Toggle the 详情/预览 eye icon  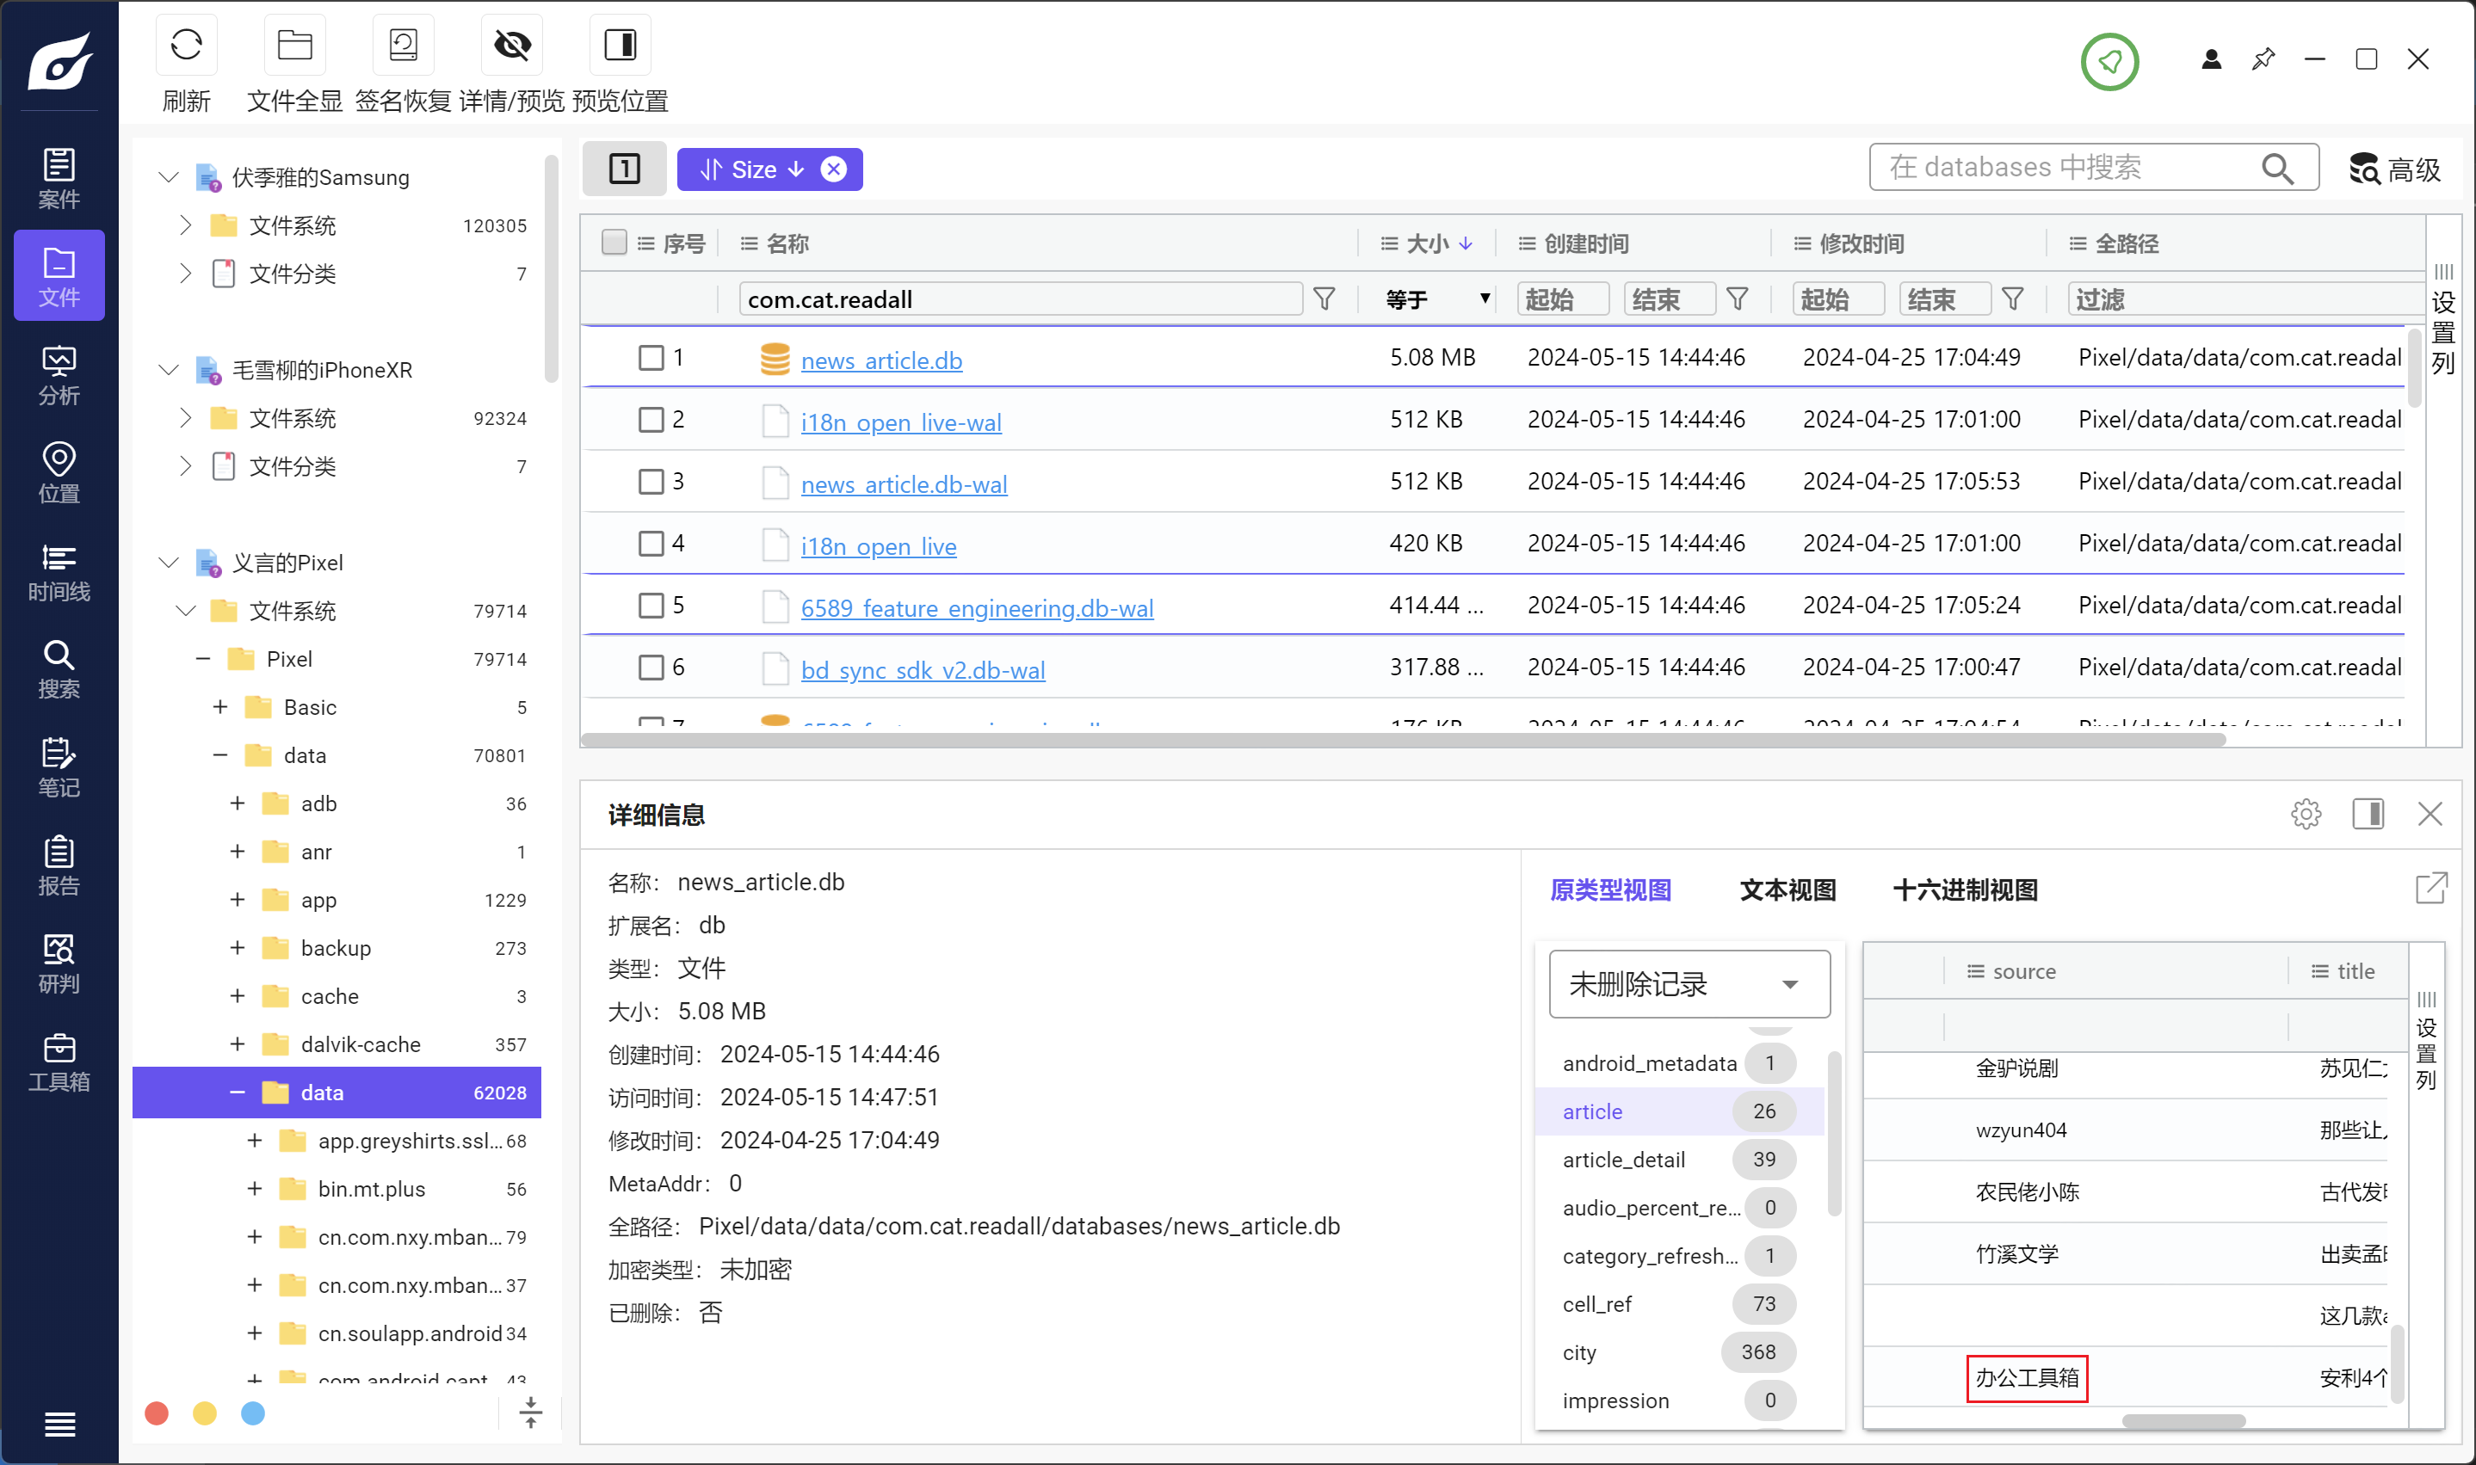[511, 45]
